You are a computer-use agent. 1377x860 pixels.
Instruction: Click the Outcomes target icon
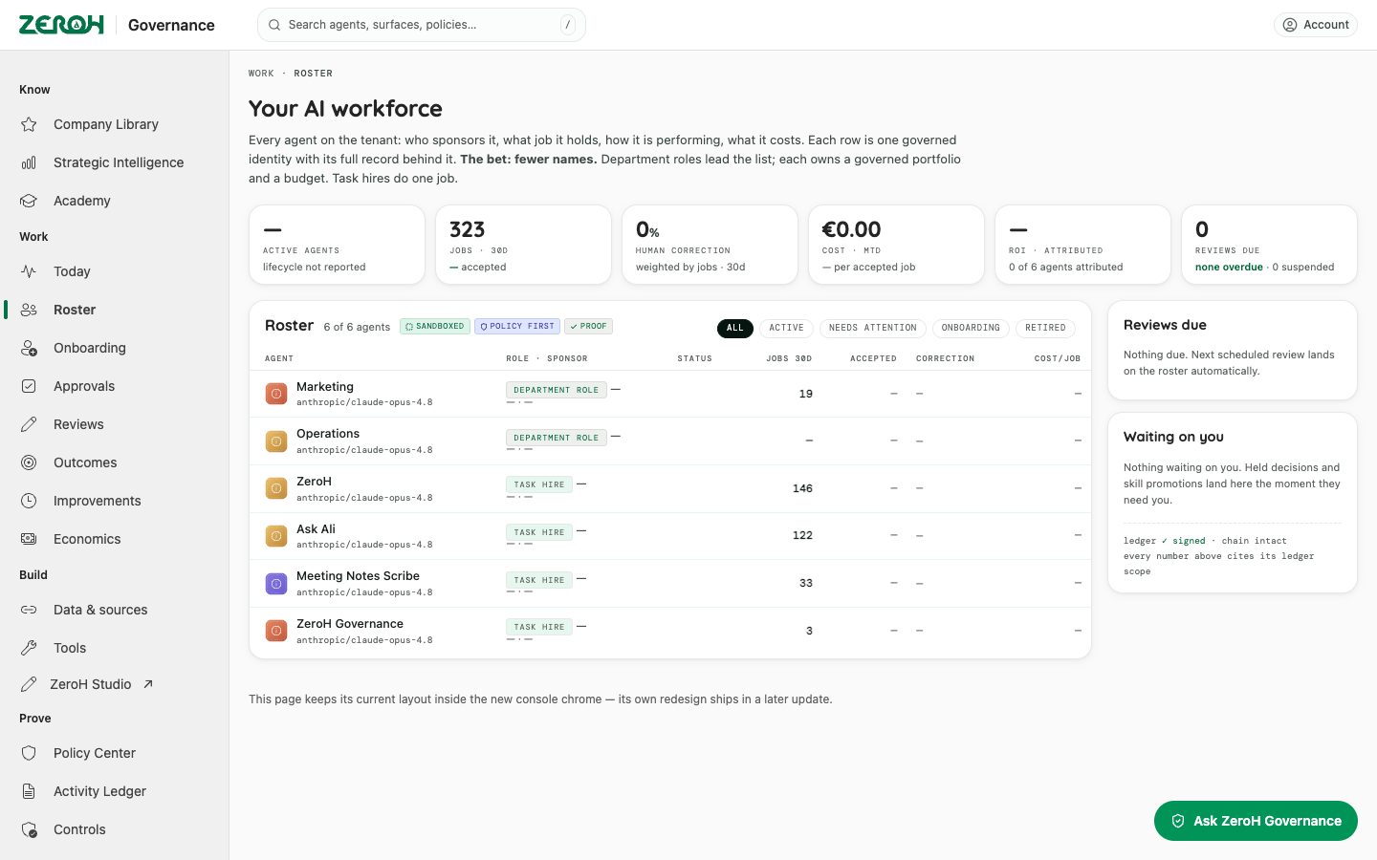coord(29,462)
